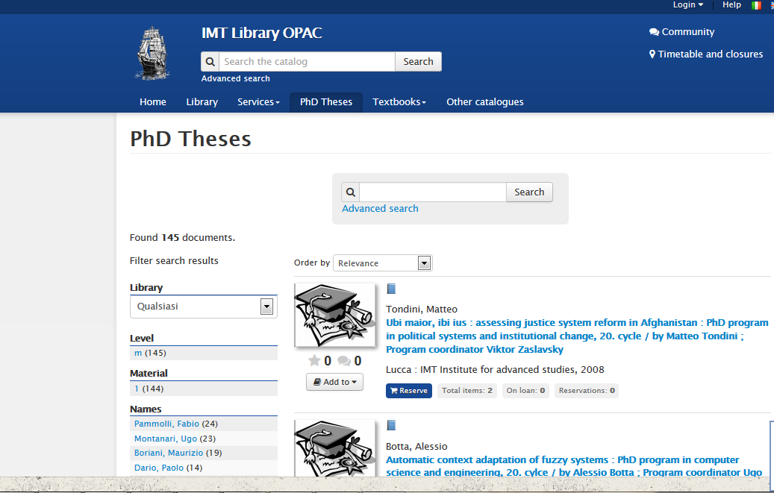Filter by Material 1 (144)

(x=149, y=389)
